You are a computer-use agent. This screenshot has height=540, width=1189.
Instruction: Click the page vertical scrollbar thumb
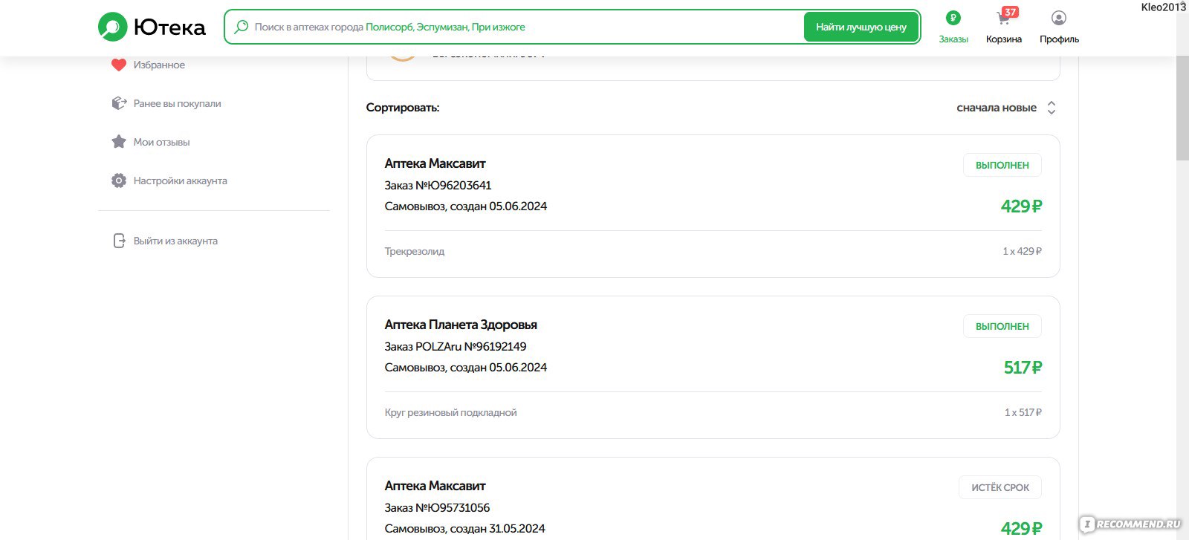(x=1182, y=108)
